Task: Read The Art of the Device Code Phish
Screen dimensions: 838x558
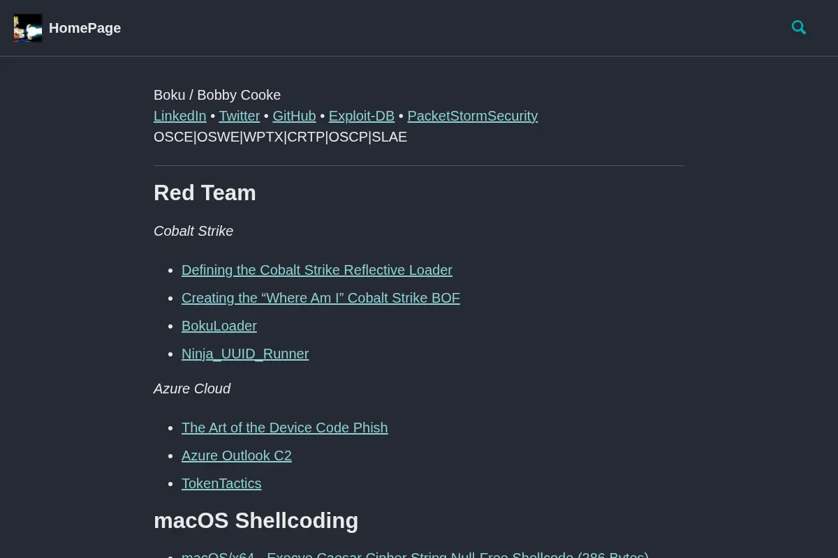Action: [x=285, y=428]
